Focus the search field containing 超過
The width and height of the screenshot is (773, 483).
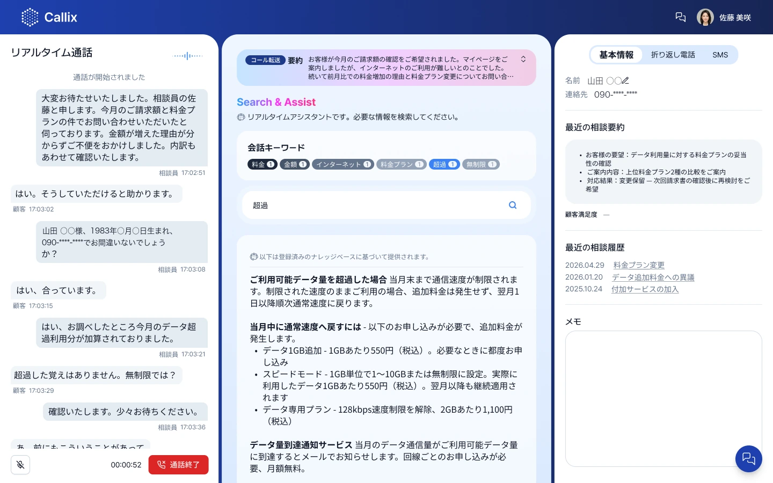click(x=386, y=205)
